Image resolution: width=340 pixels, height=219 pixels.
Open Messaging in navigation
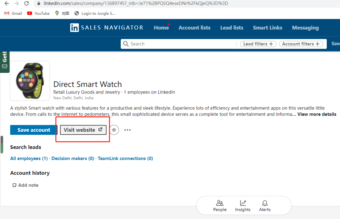tap(305, 28)
